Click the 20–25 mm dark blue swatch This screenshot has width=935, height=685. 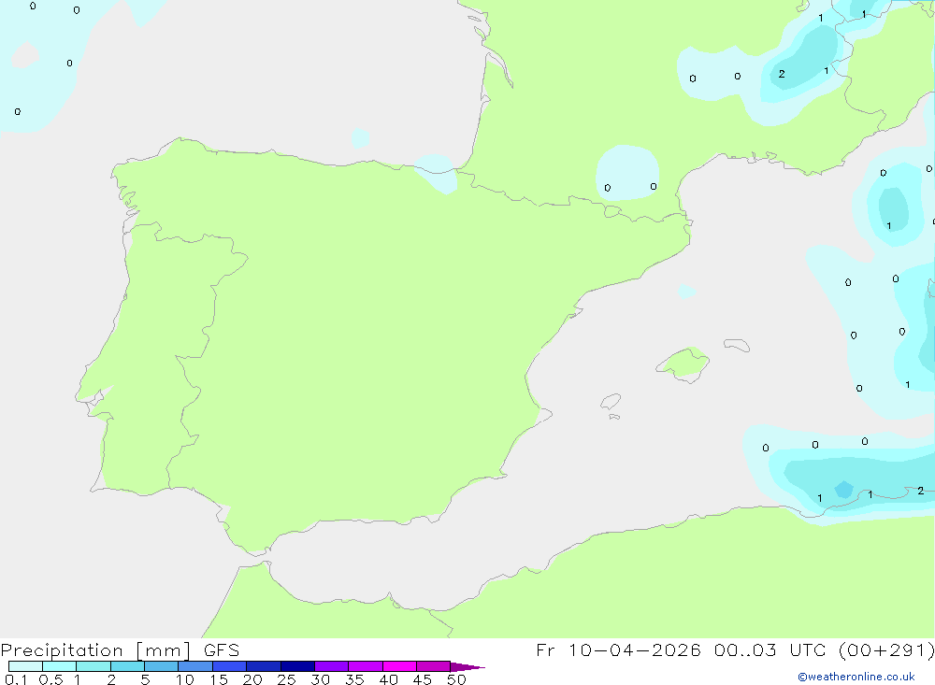(263, 666)
